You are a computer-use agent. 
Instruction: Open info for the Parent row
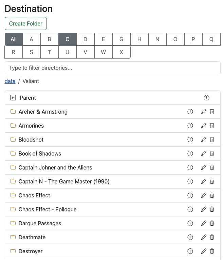206,98
